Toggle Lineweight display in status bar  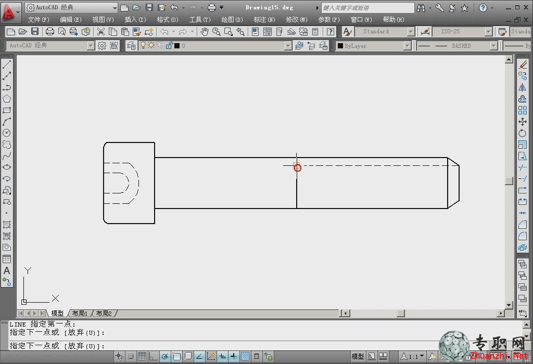pyautogui.click(x=234, y=356)
